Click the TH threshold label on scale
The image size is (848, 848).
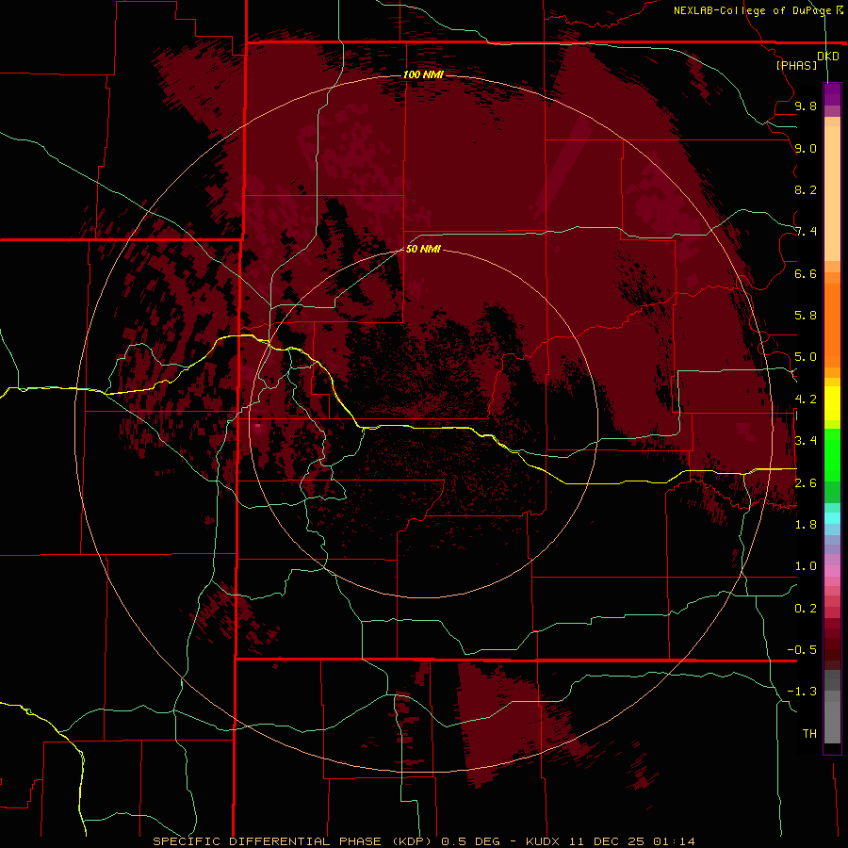click(x=809, y=734)
